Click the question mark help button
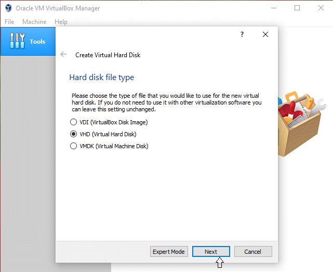This screenshot has height=272, width=333. click(242, 34)
